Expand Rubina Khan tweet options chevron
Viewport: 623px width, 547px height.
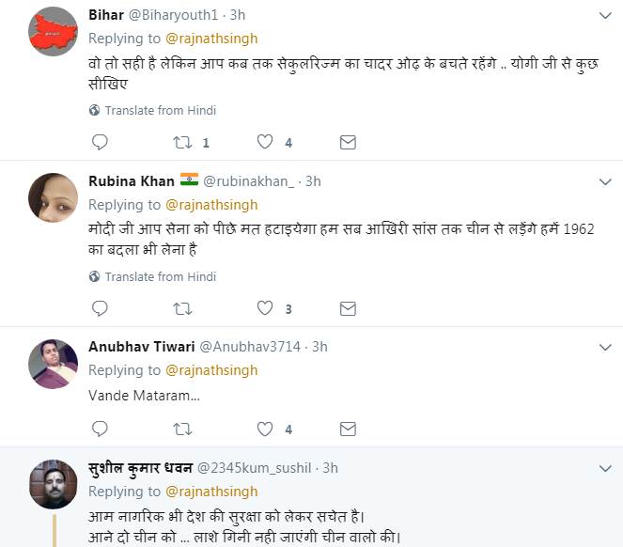pos(606,181)
